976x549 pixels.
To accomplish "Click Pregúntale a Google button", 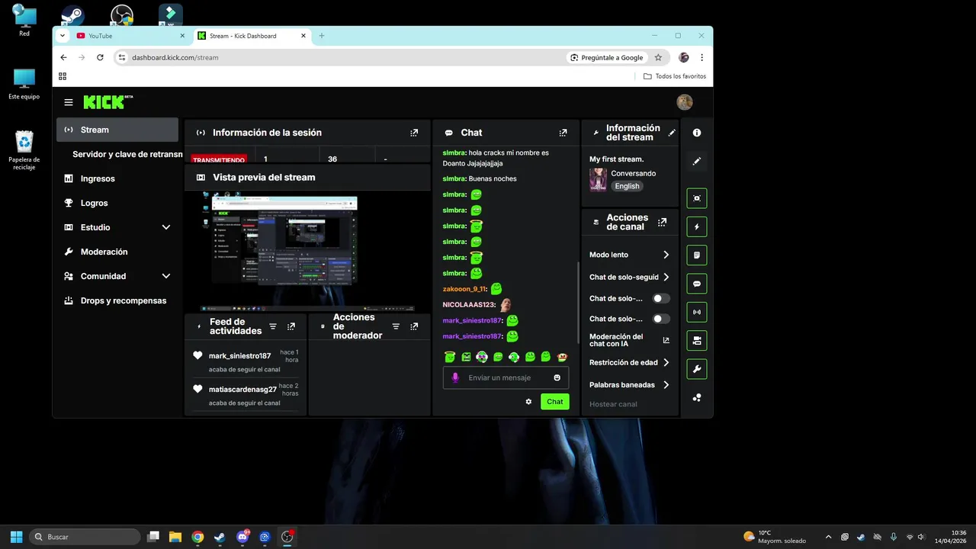I will click(607, 57).
